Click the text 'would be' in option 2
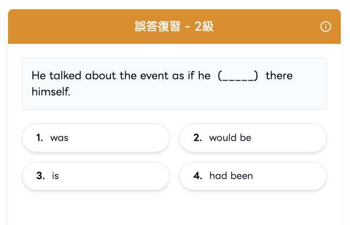Screen dimensions: 350x225 (230, 138)
